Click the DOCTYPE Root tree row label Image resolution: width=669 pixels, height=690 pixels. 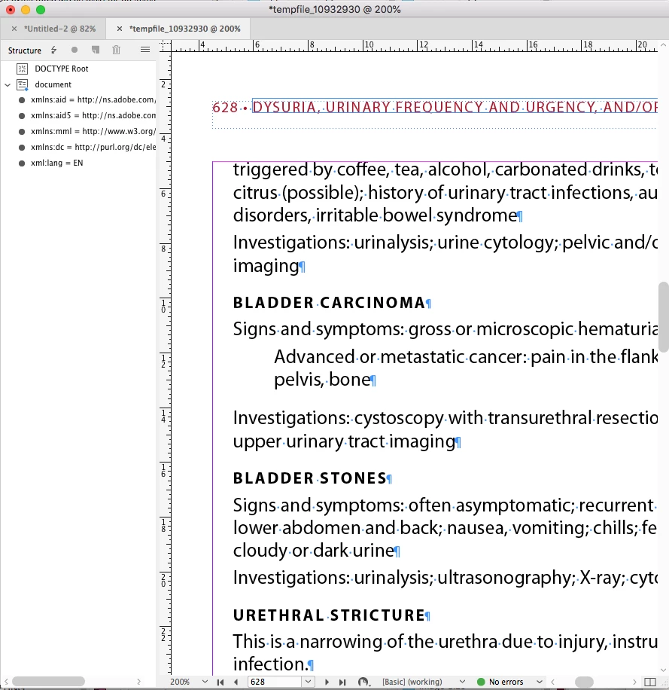click(62, 69)
